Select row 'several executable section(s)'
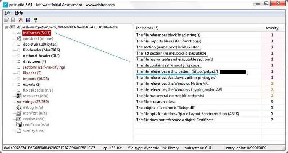Image resolution: width=288 pixels, height=153 pixels. 209,96
